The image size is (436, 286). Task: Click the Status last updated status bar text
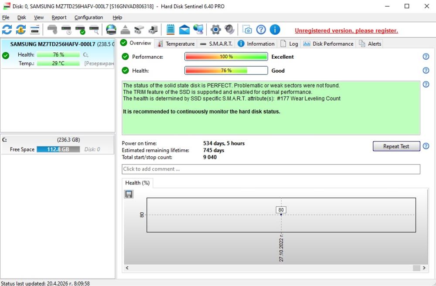[45, 283]
